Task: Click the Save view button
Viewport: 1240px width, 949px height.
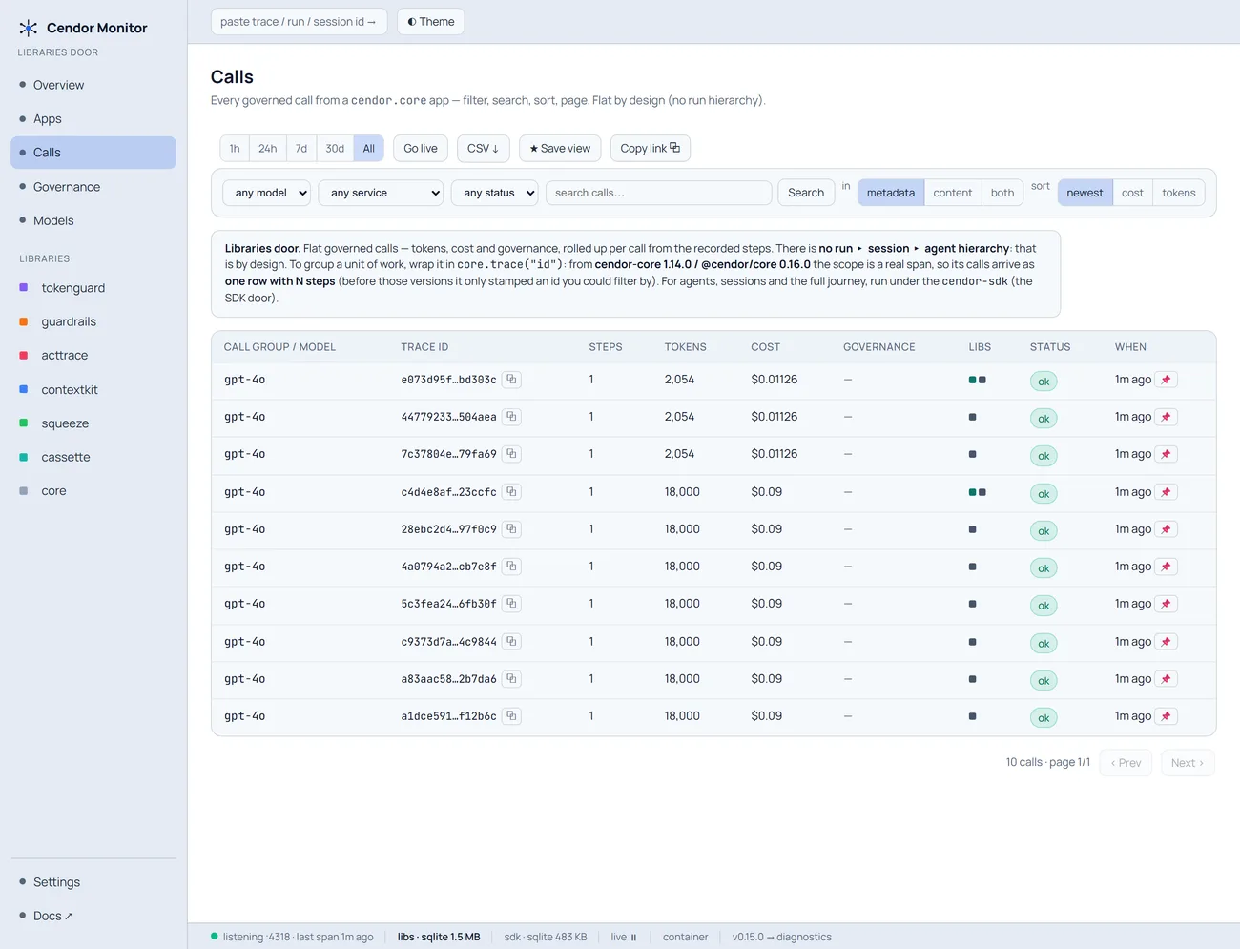Action: coord(560,149)
